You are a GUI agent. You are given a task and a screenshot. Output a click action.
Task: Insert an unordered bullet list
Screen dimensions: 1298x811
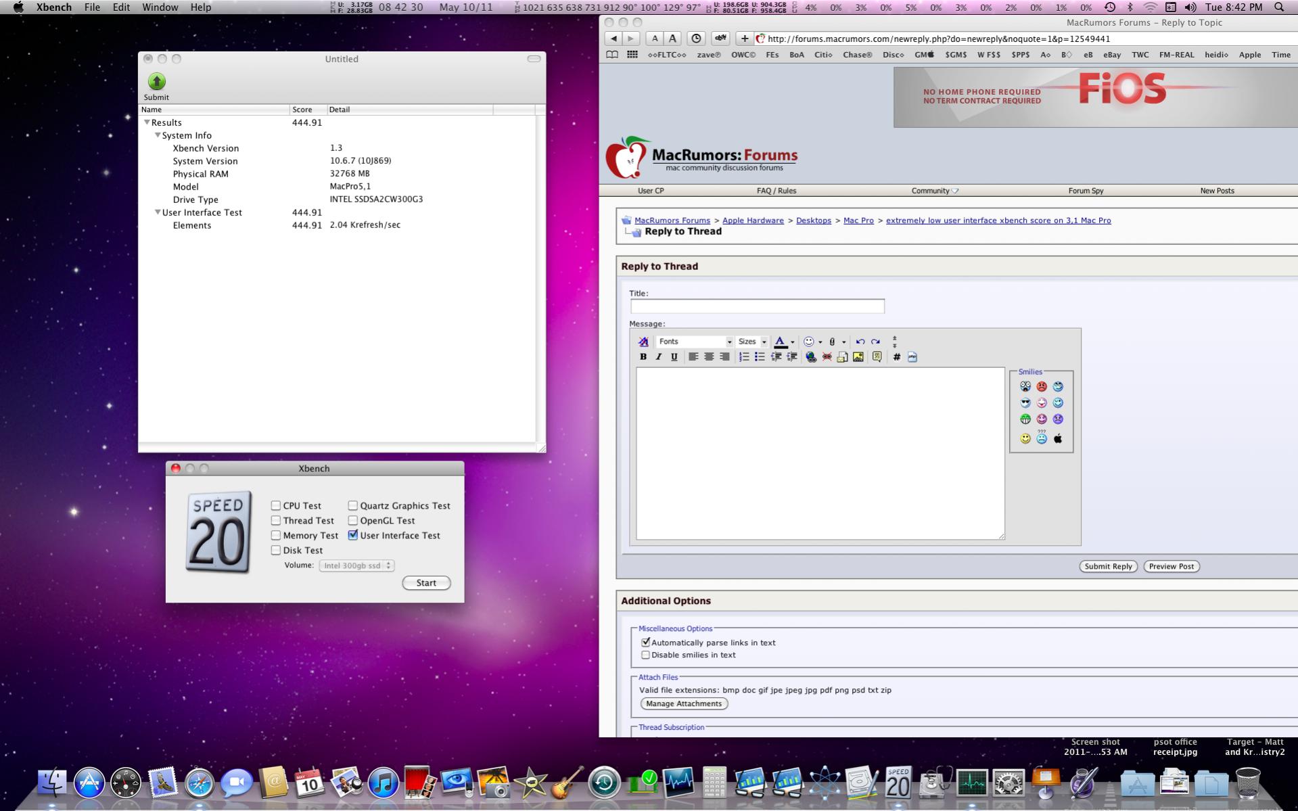(x=760, y=356)
